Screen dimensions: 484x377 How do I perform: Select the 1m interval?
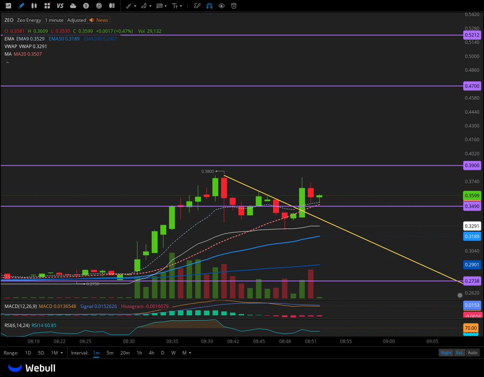pos(96,353)
